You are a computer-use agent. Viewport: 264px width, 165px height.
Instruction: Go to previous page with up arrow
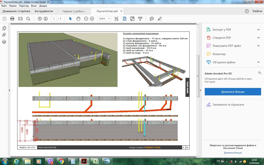click(40, 19)
